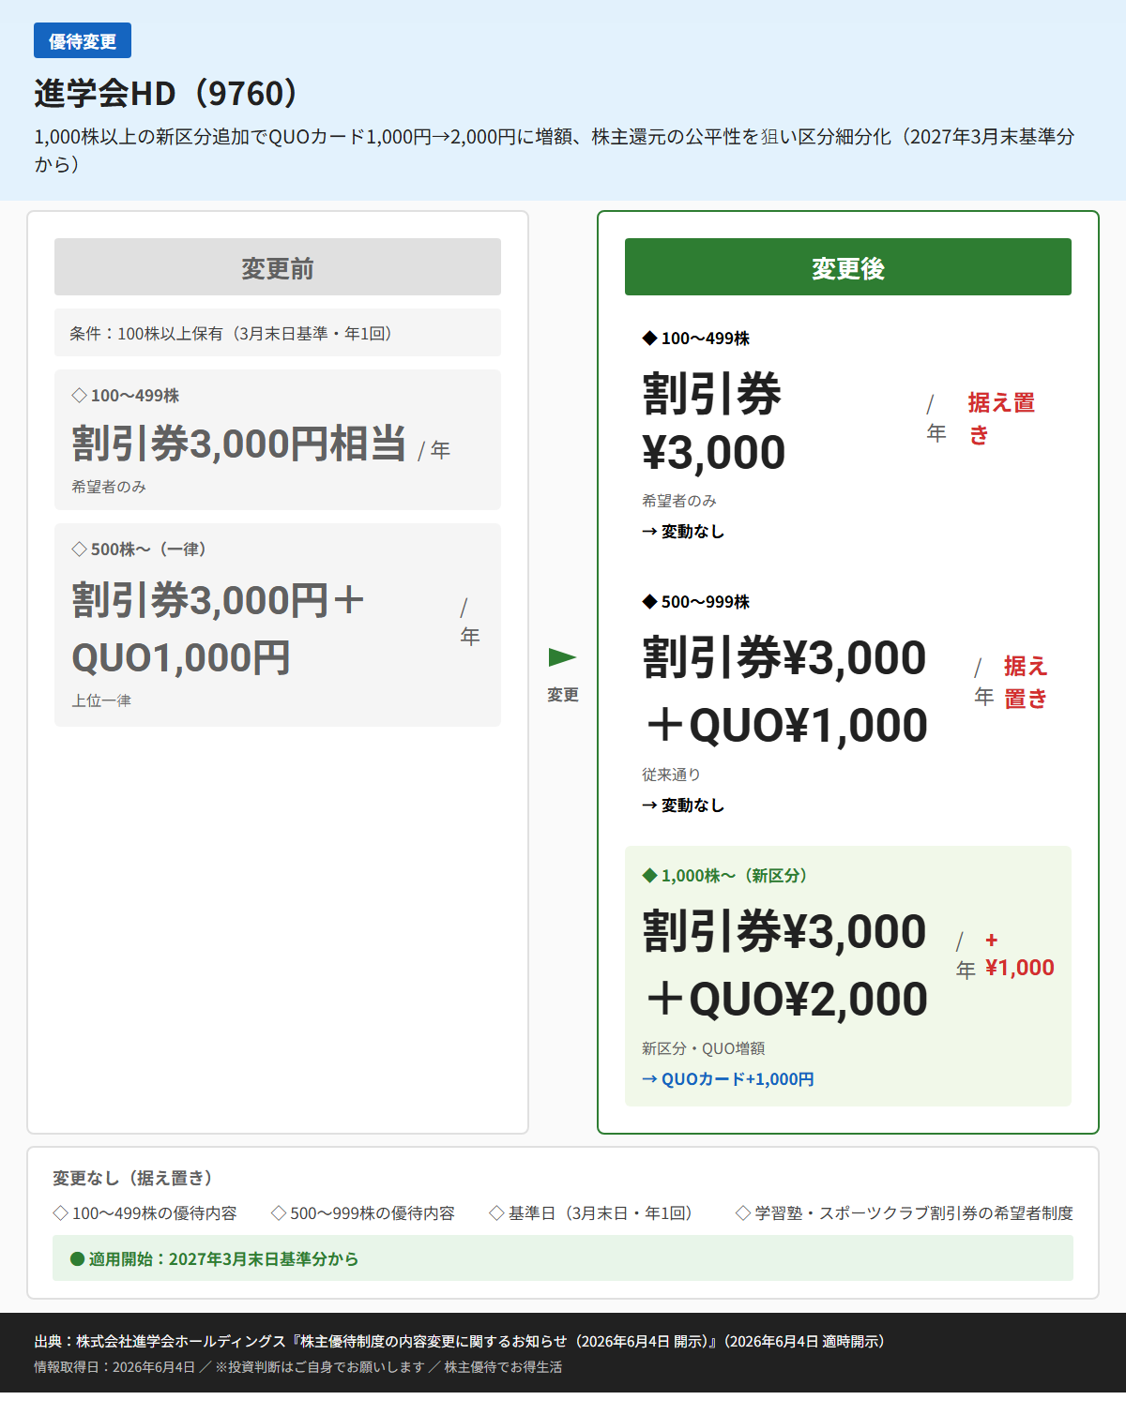The width and height of the screenshot is (1126, 1415).
Task: Click the 新区分・QUO増額 note
Action: tap(703, 1048)
